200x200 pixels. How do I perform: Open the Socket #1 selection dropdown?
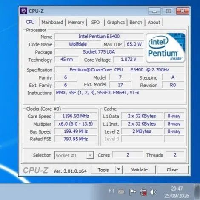[x=74, y=155]
